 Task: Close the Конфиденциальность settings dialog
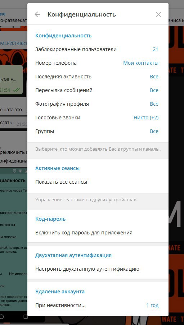(x=158, y=14)
